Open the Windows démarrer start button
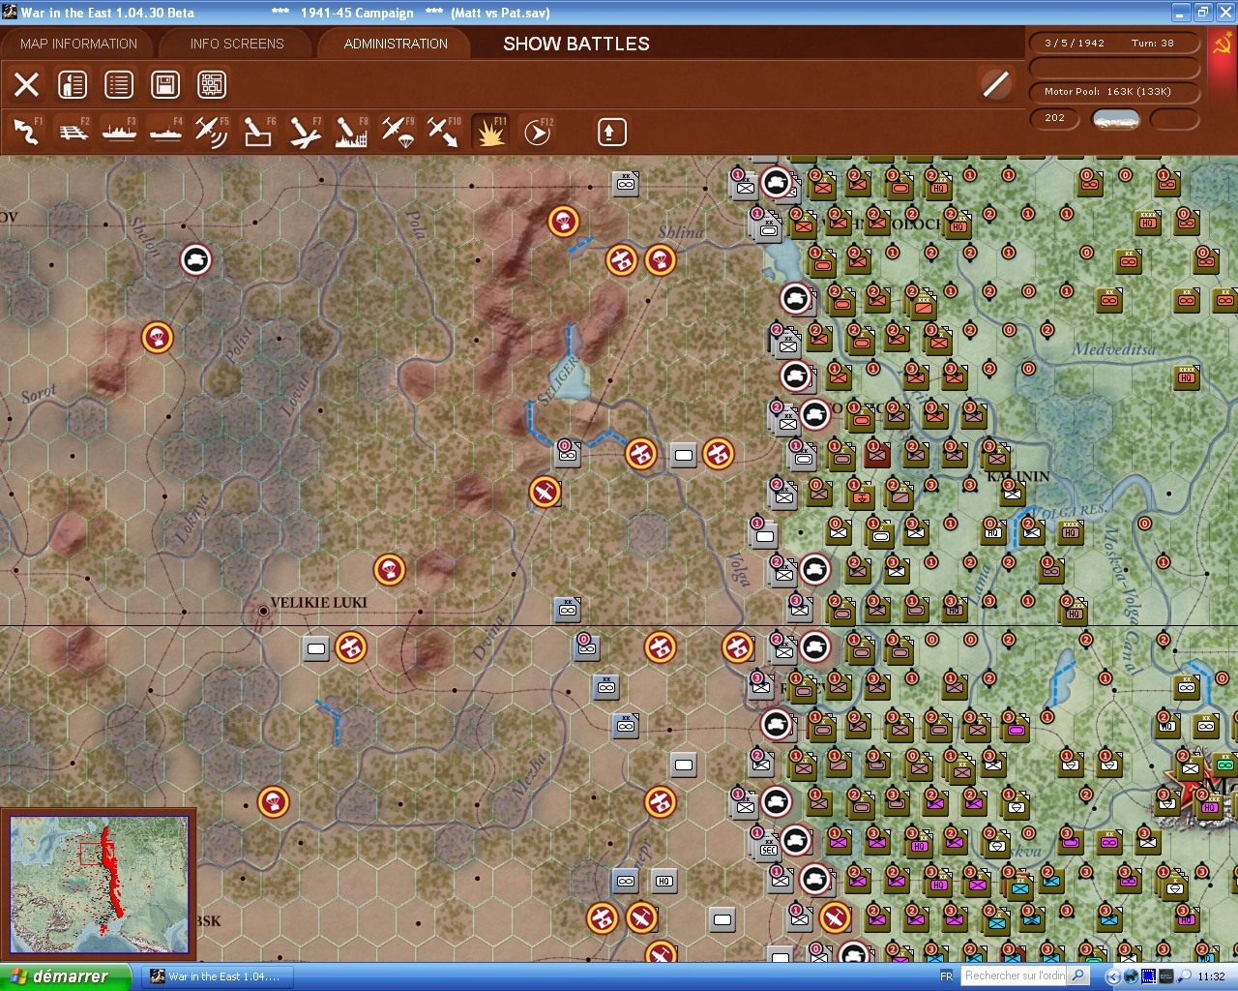This screenshot has width=1238, height=991. point(66,976)
